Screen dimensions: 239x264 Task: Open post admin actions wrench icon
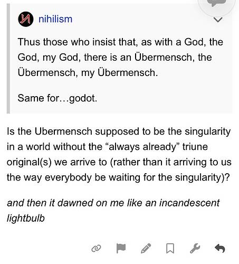pos(195,248)
